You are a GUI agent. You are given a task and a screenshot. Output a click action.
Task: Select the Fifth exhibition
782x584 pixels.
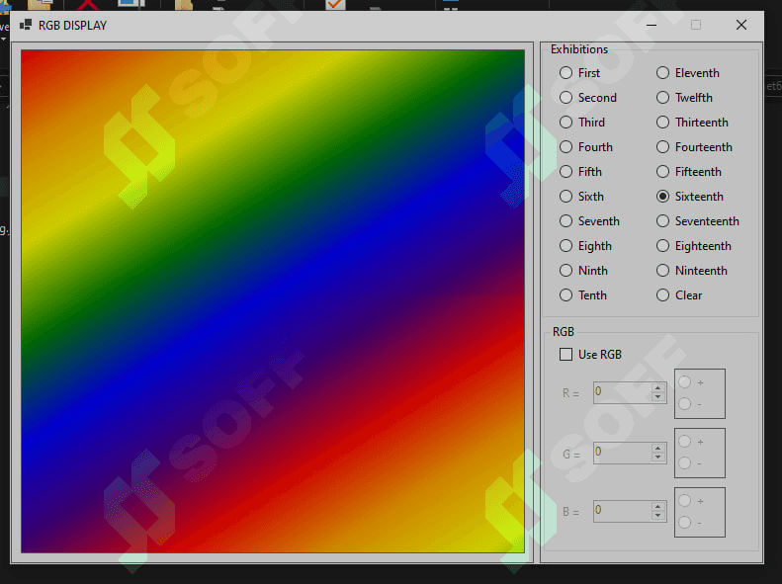click(565, 171)
